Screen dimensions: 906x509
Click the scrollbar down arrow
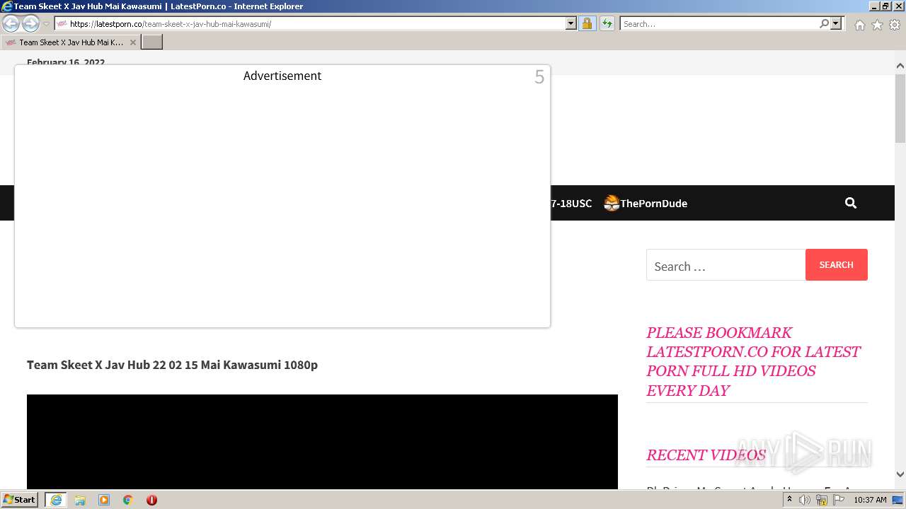coord(900,474)
